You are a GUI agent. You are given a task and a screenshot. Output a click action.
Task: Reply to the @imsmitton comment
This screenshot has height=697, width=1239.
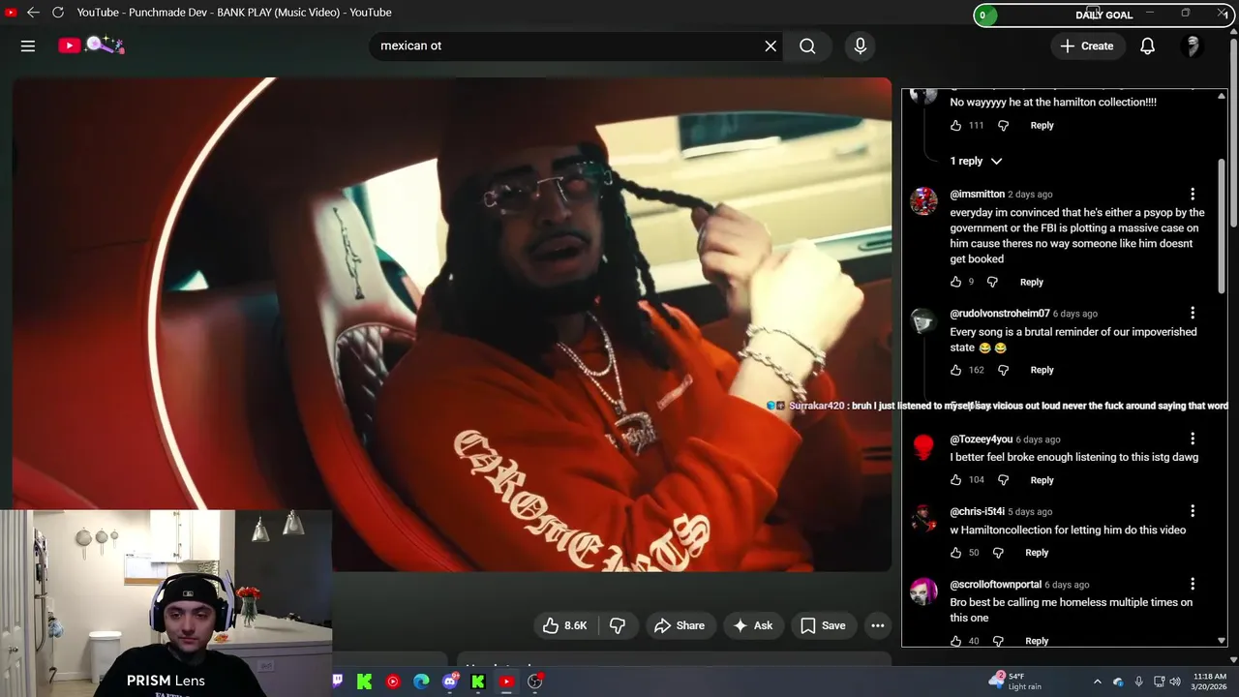[x=1032, y=282]
